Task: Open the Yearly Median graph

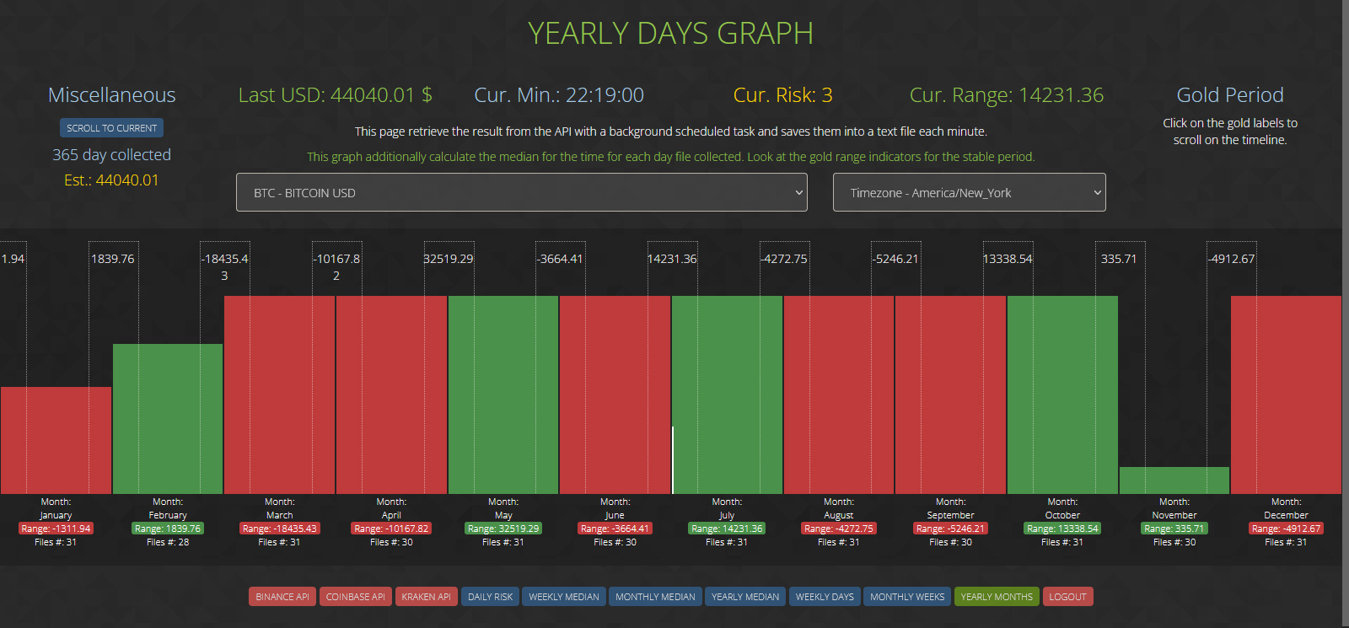Action: coord(745,597)
